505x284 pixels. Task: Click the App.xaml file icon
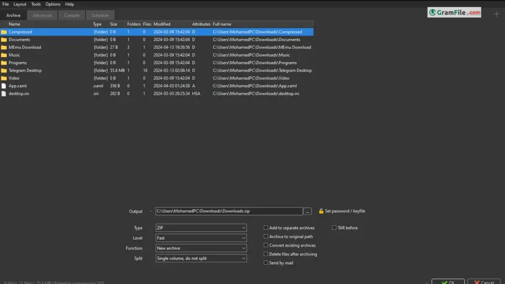(x=4, y=86)
